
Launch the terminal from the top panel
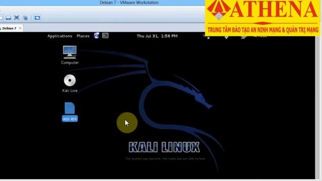tap(105, 36)
